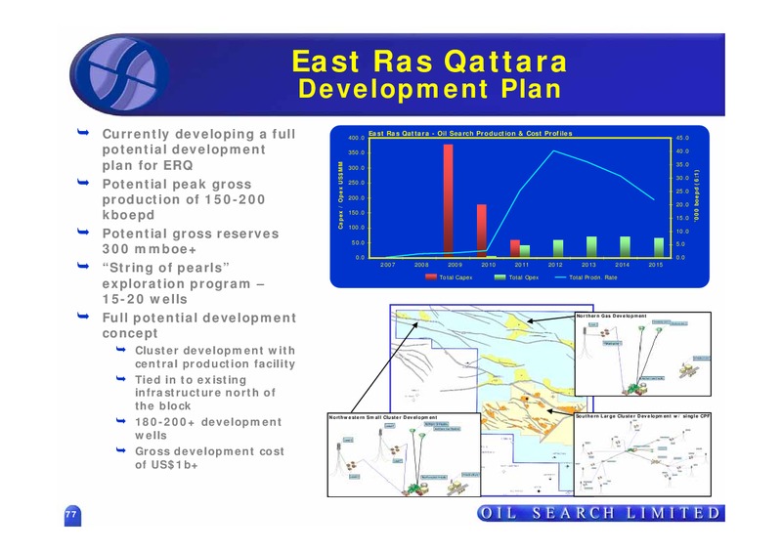This screenshot has width=782, height=552.
Task: Select the green 2015 Opex bar
Action: coord(659,247)
